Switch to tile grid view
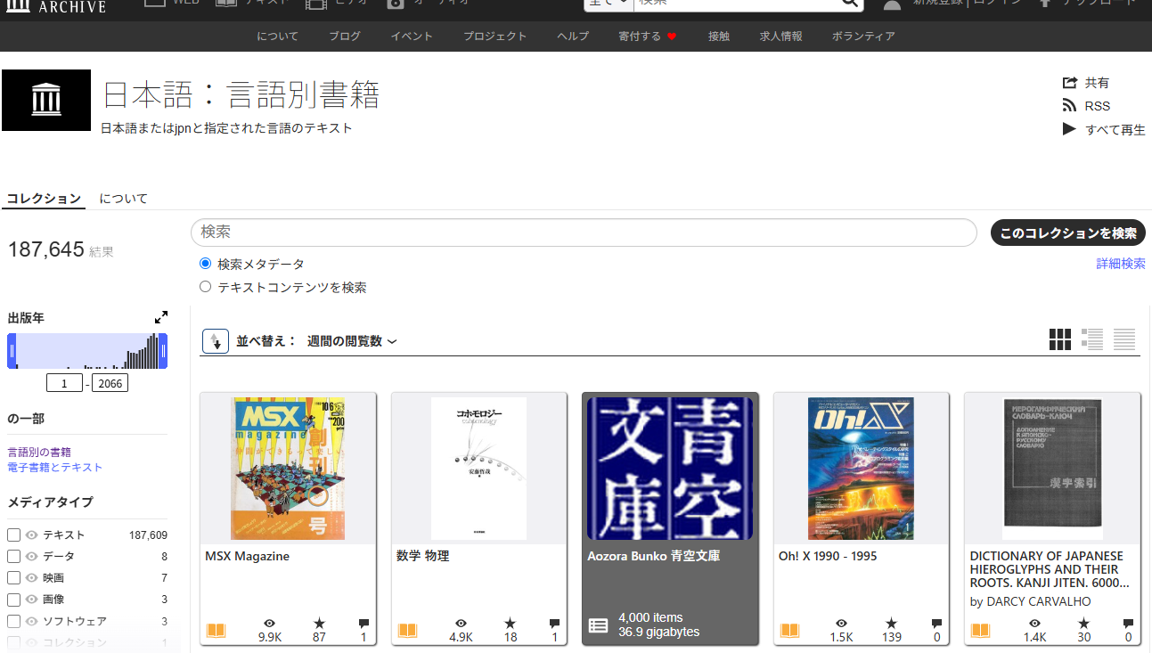Image resolution: width=1152 pixels, height=653 pixels. (1060, 339)
